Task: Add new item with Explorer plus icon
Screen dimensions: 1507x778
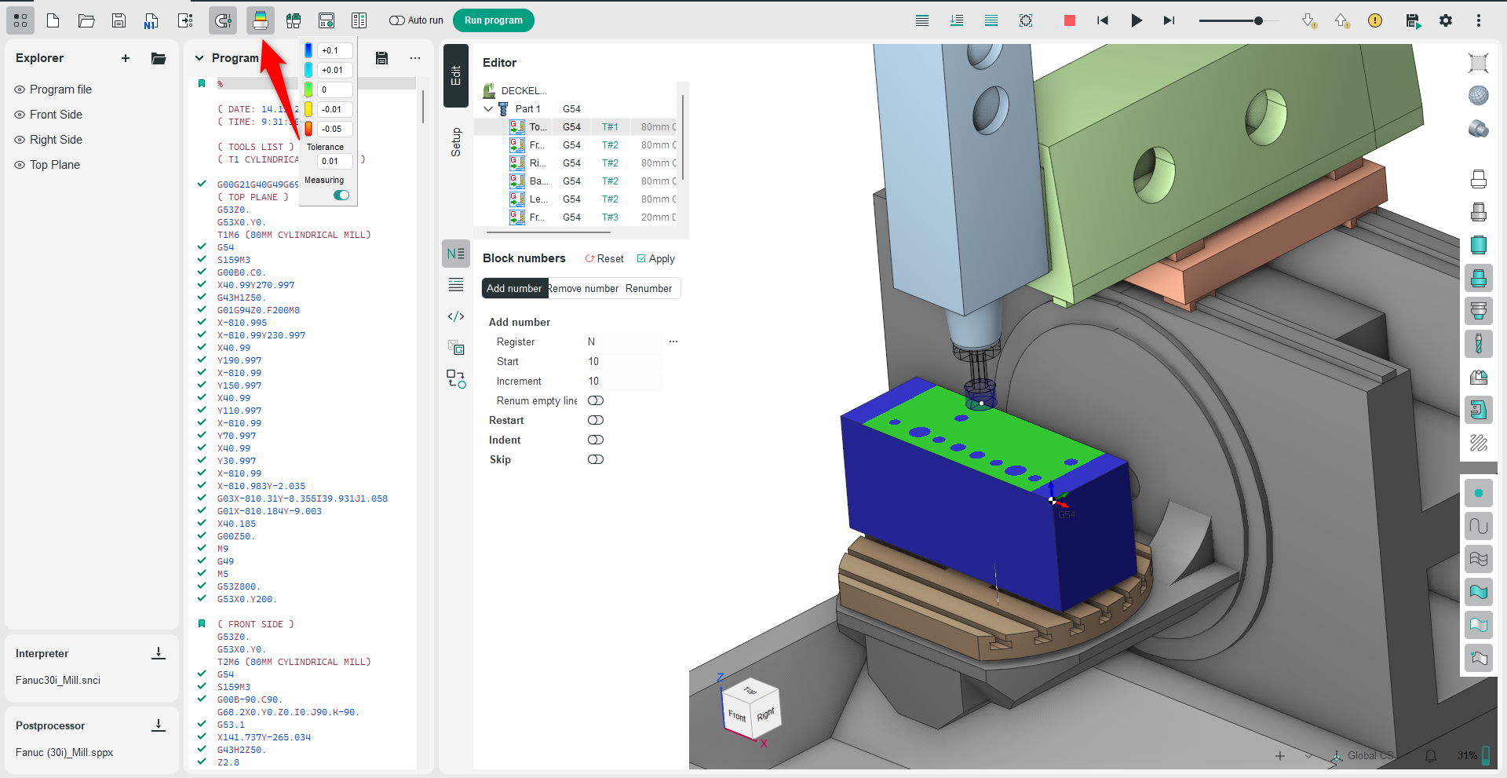Action: point(126,58)
